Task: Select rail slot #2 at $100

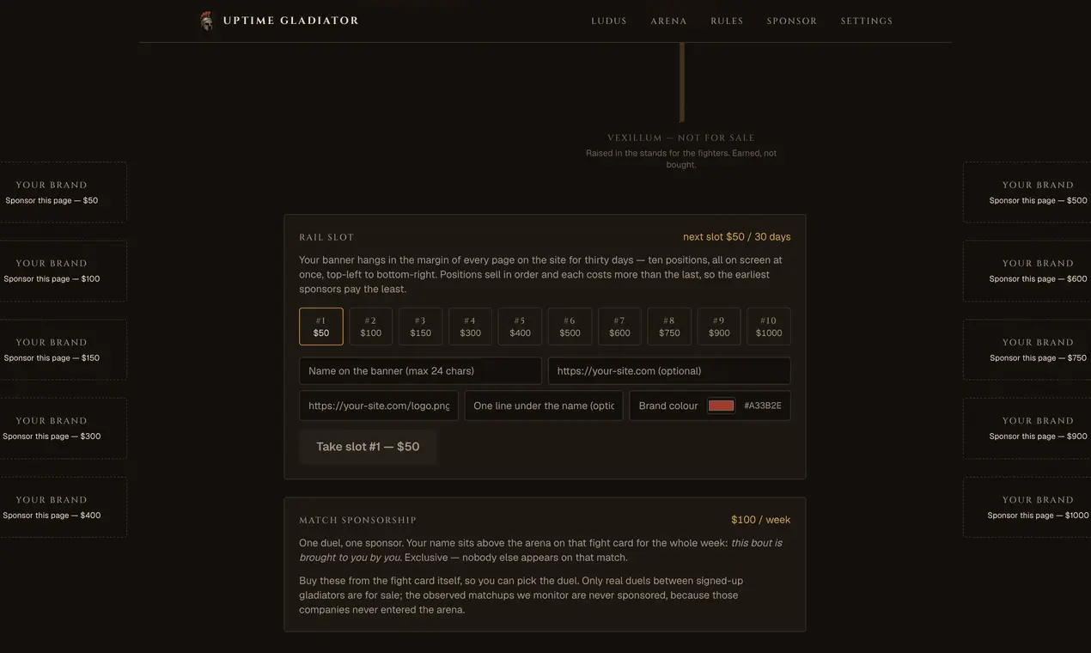Action: click(371, 326)
